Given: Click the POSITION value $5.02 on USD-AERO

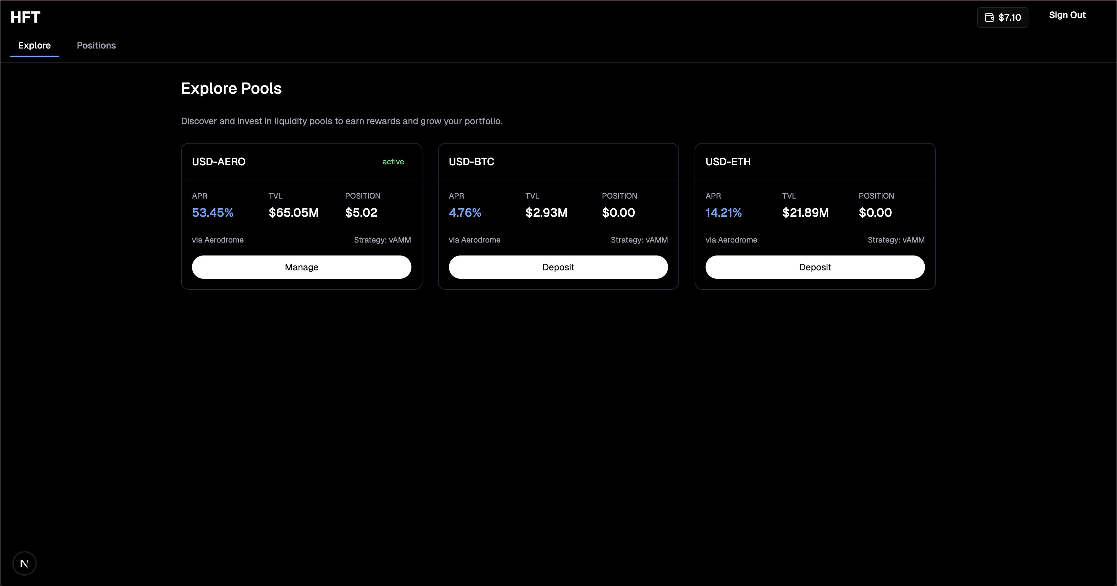Looking at the screenshot, I should (361, 212).
